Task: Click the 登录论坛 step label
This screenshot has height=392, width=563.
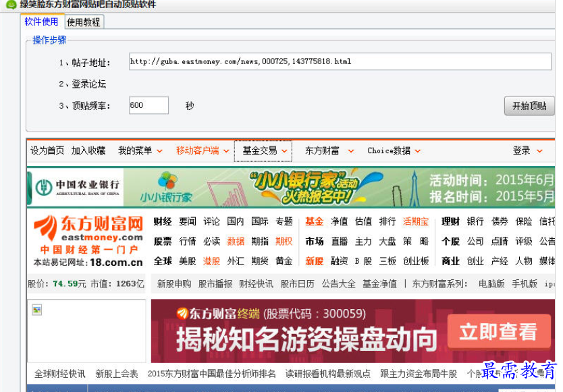Action: (x=88, y=84)
